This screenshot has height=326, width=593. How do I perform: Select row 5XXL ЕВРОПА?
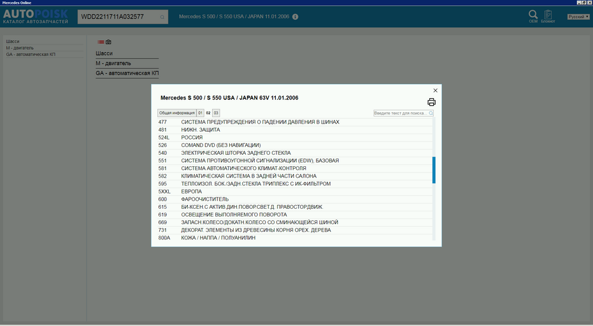click(x=295, y=192)
